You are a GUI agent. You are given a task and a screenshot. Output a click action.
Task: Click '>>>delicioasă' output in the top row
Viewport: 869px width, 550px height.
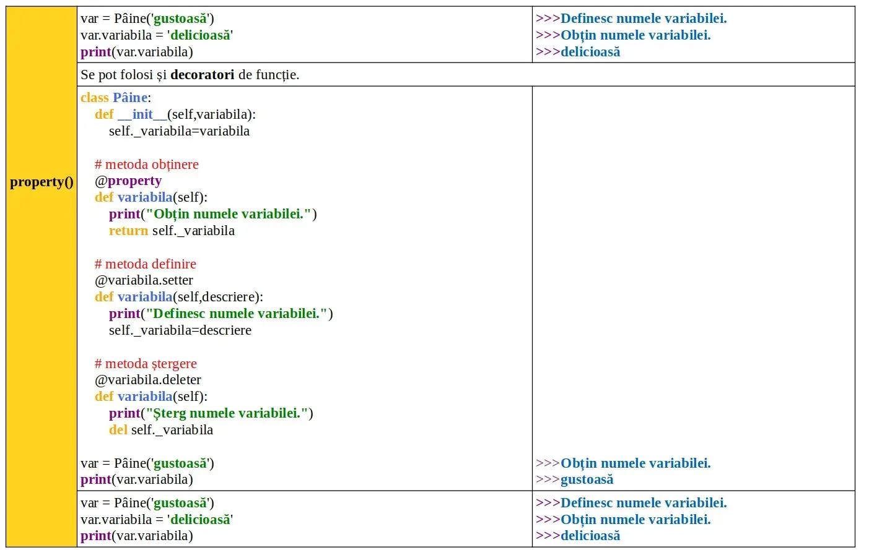click(578, 52)
